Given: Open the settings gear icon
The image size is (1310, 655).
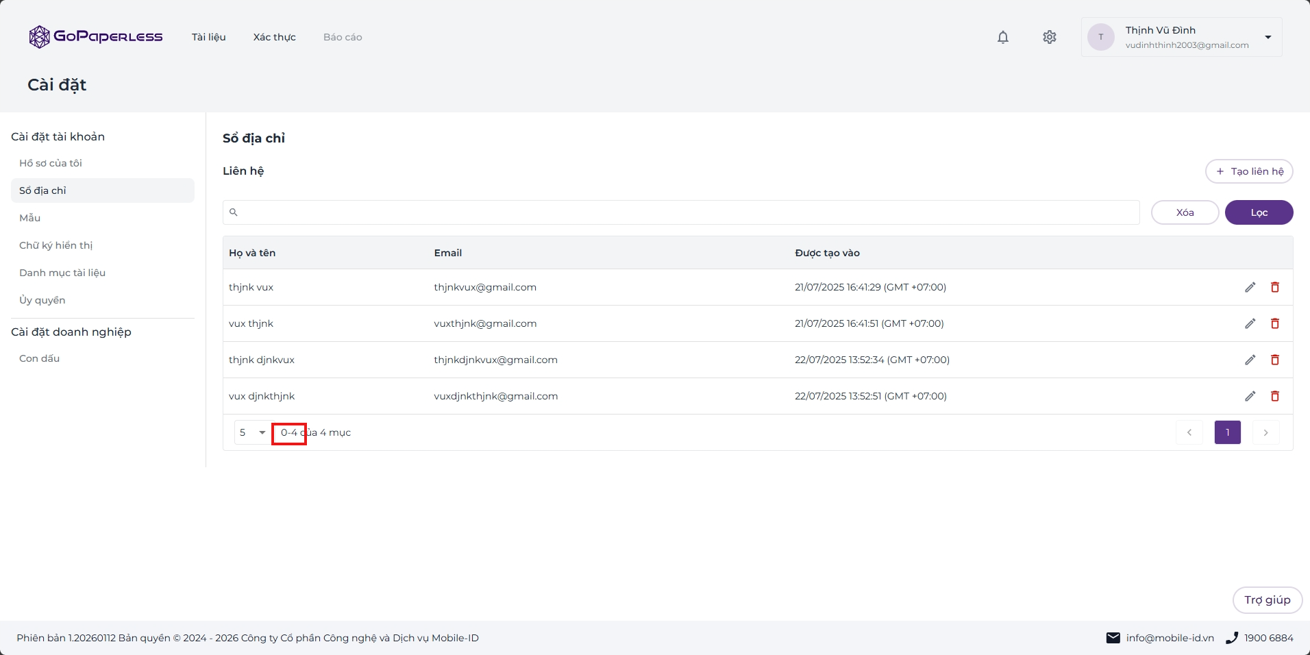Looking at the screenshot, I should pyautogui.click(x=1050, y=37).
